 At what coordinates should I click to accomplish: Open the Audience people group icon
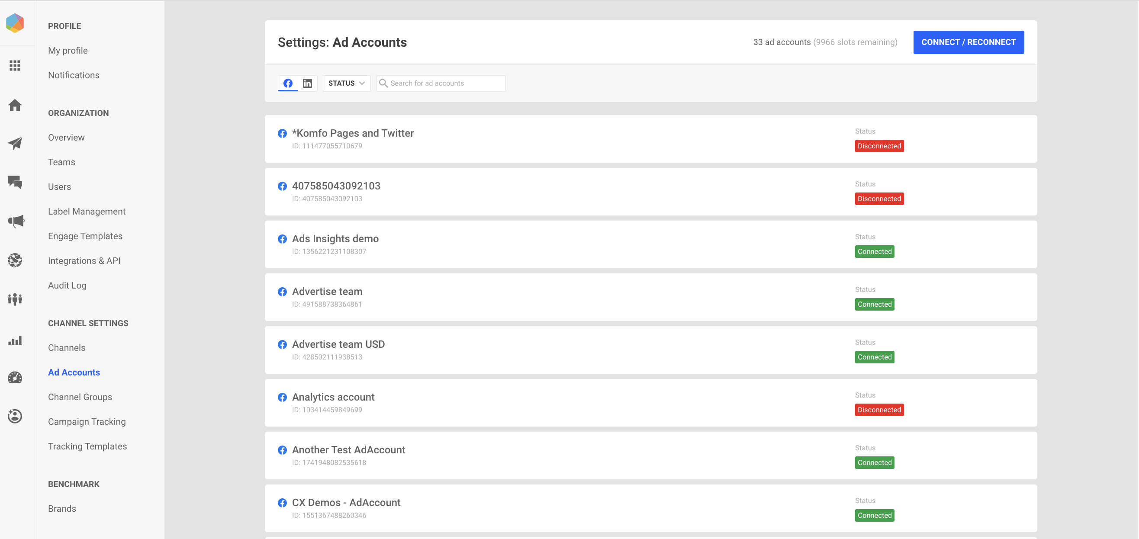[x=15, y=299]
